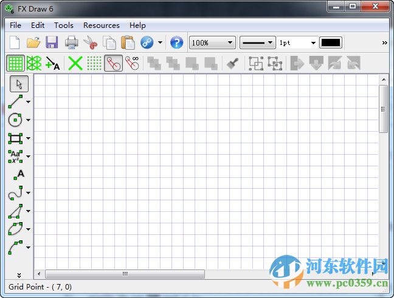Screen dimensions: 394x298
Task: Expand the freehand curve tool options arrow
Action: coord(28,193)
